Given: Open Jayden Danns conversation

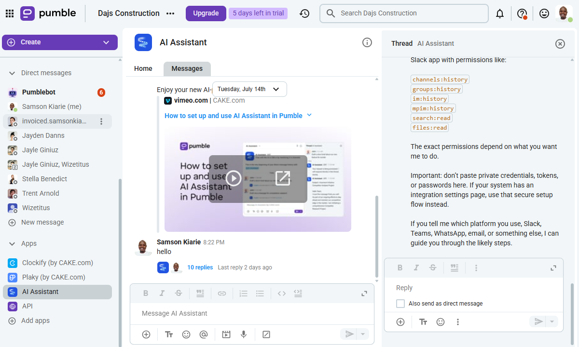Looking at the screenshot, I should 57,135.
